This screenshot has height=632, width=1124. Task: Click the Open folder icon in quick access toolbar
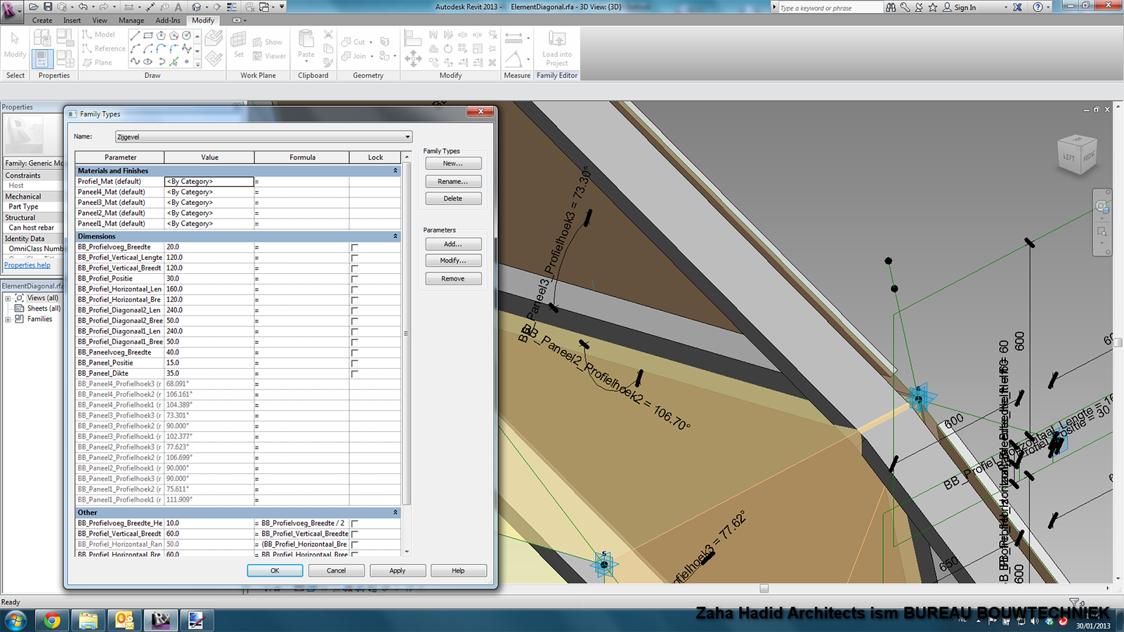click(x=33, y=7)
